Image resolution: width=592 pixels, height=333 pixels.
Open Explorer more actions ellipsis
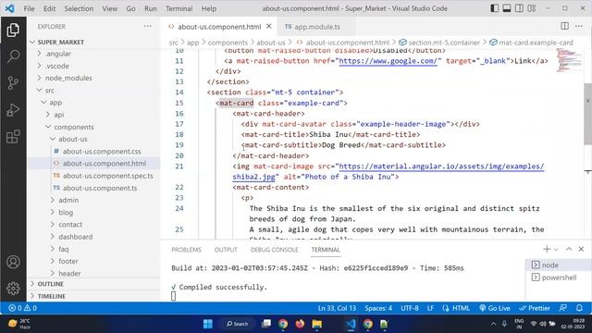148,27
